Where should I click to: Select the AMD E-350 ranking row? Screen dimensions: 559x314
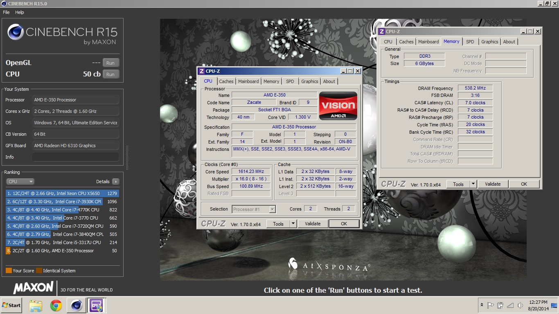pyautogui.click(x=62, y=251)
